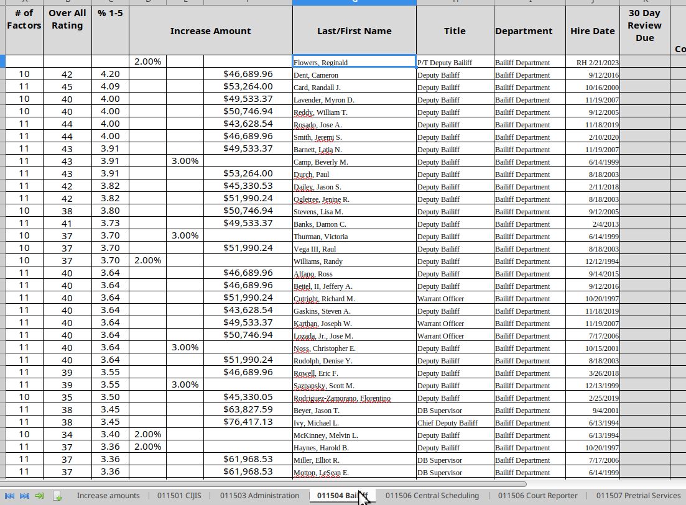
Task: Select the 'Dent, Cameron' name cell
Action: tap(354, 75)
